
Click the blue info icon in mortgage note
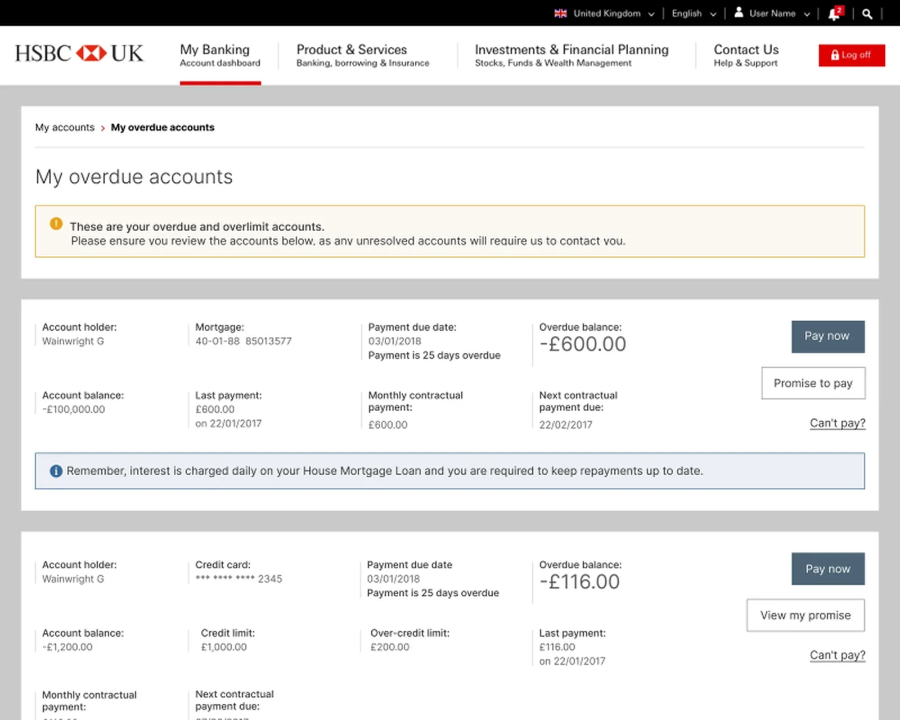(56, 471)
